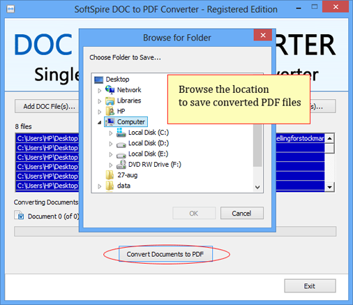Screen dimensions: 353x305
Task: Click the Desktop monitor icon in tree
Action: click(98, 80)
